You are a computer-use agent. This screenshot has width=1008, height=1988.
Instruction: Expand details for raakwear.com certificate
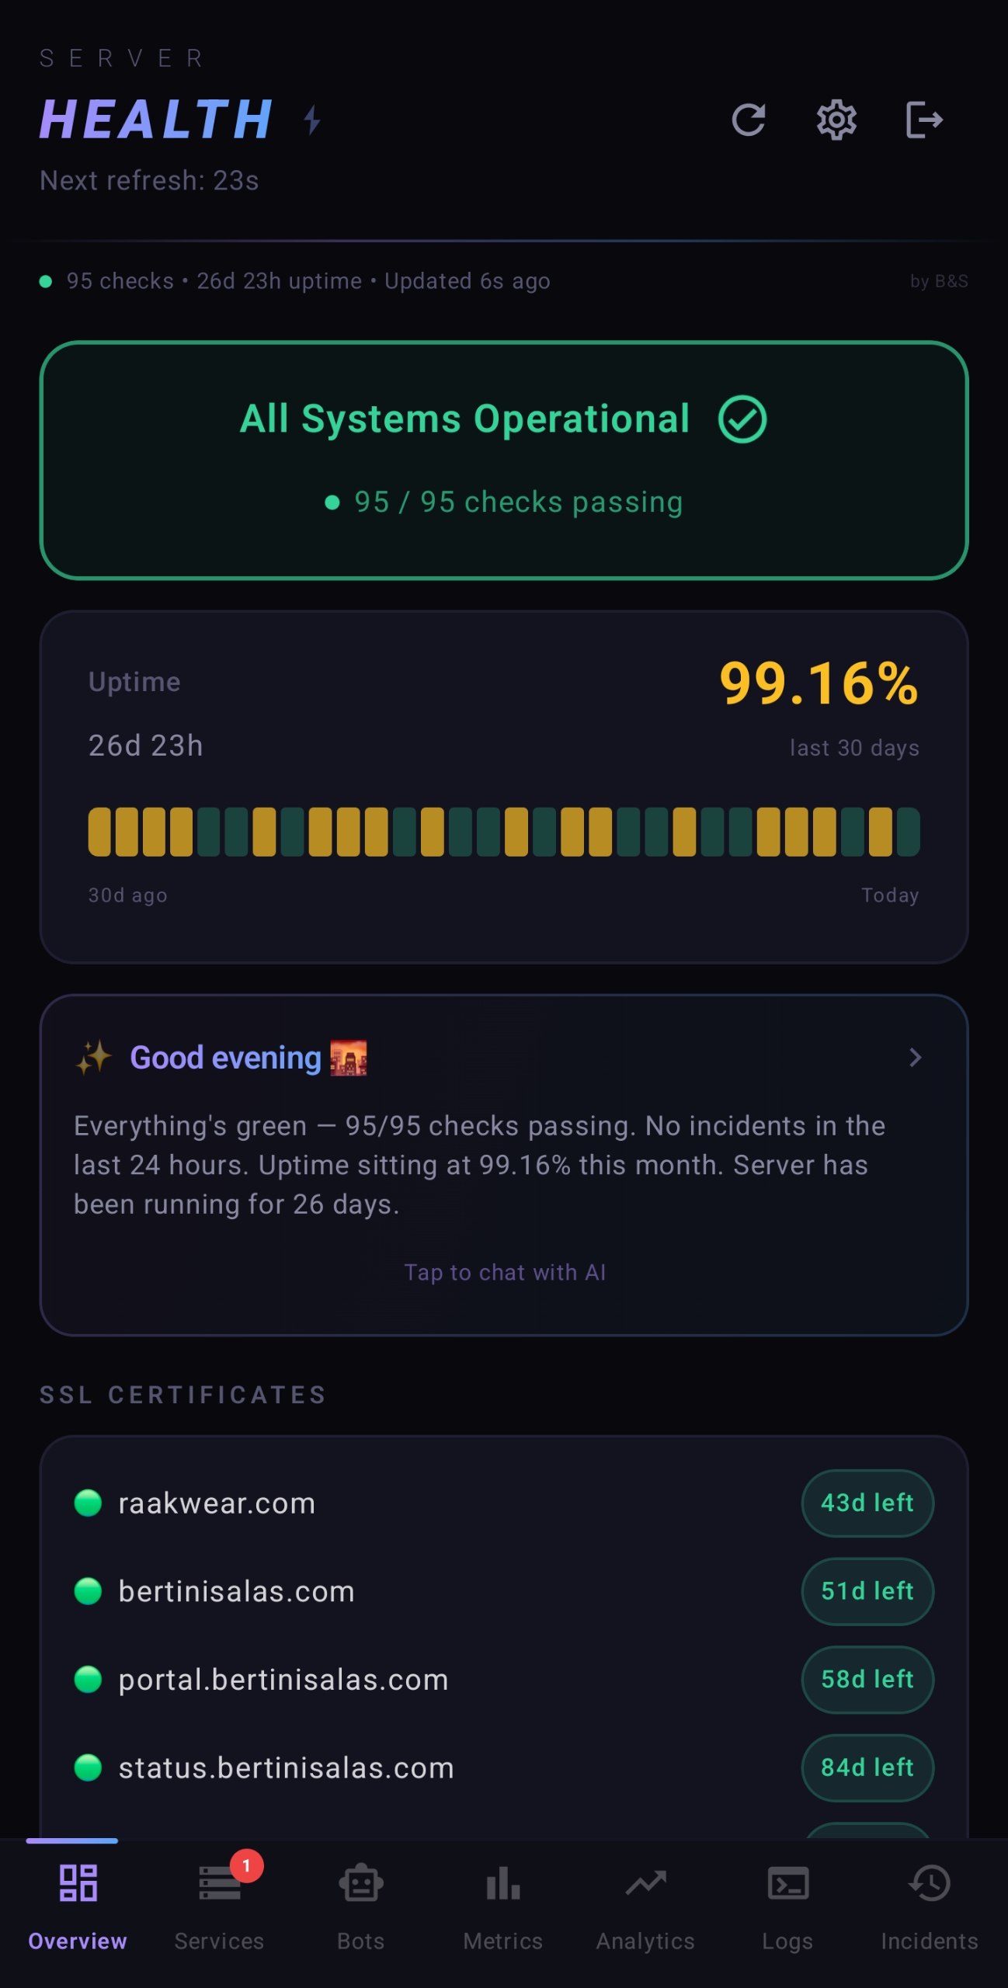(216, 1502)
